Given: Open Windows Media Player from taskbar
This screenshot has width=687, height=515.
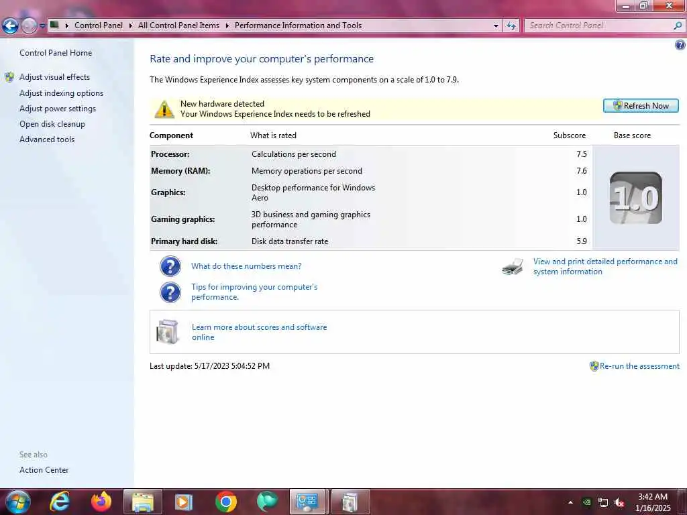Looking at the screenshot, I should tap(184, 502).
